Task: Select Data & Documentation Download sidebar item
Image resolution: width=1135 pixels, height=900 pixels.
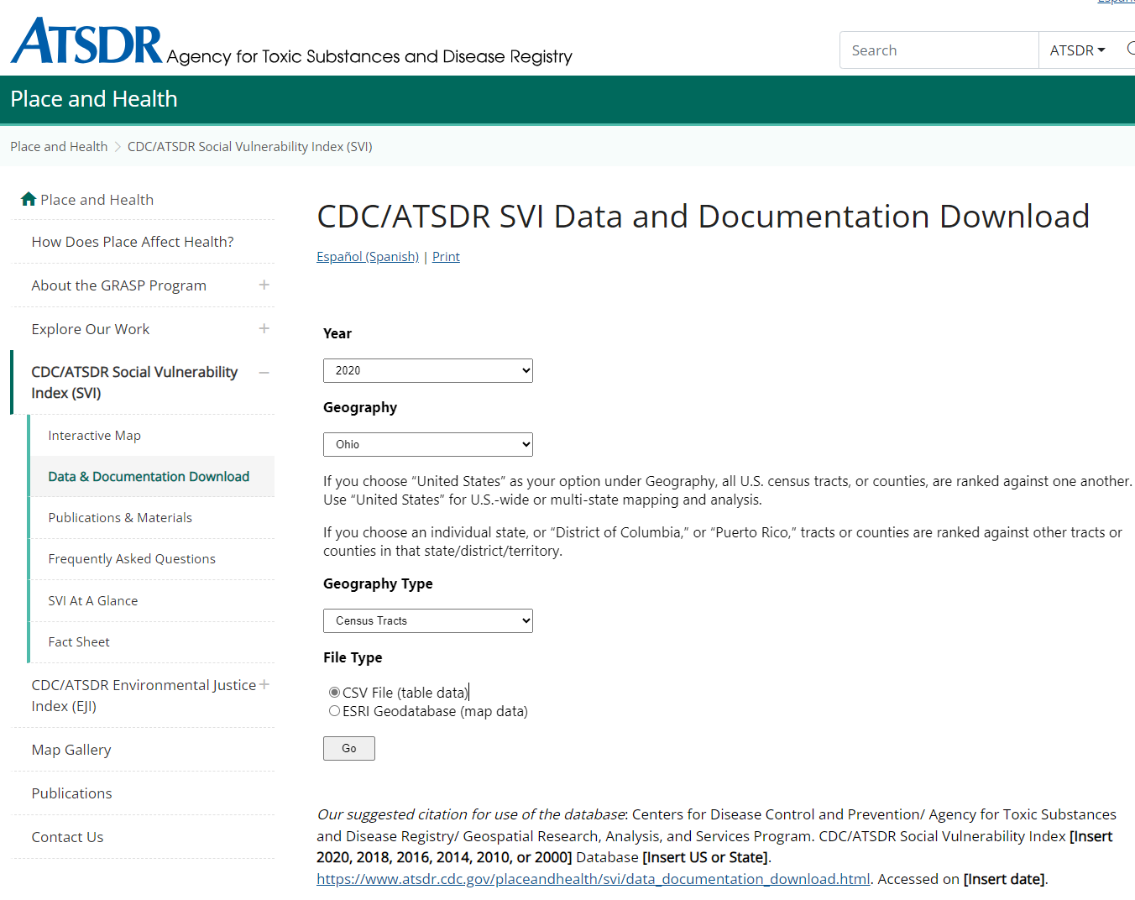Action: [149, 476]
